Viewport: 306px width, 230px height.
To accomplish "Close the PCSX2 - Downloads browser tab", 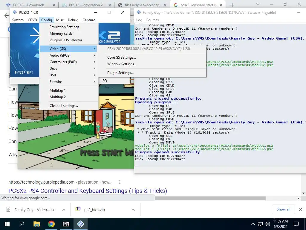I will 54,5.
